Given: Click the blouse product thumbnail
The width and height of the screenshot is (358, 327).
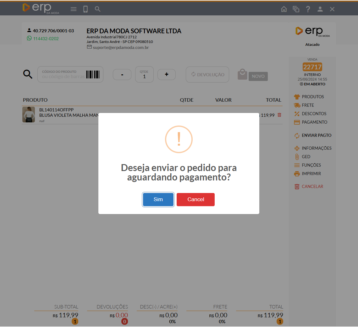Looking at the screenshot, I should click(x=29, y=115).
